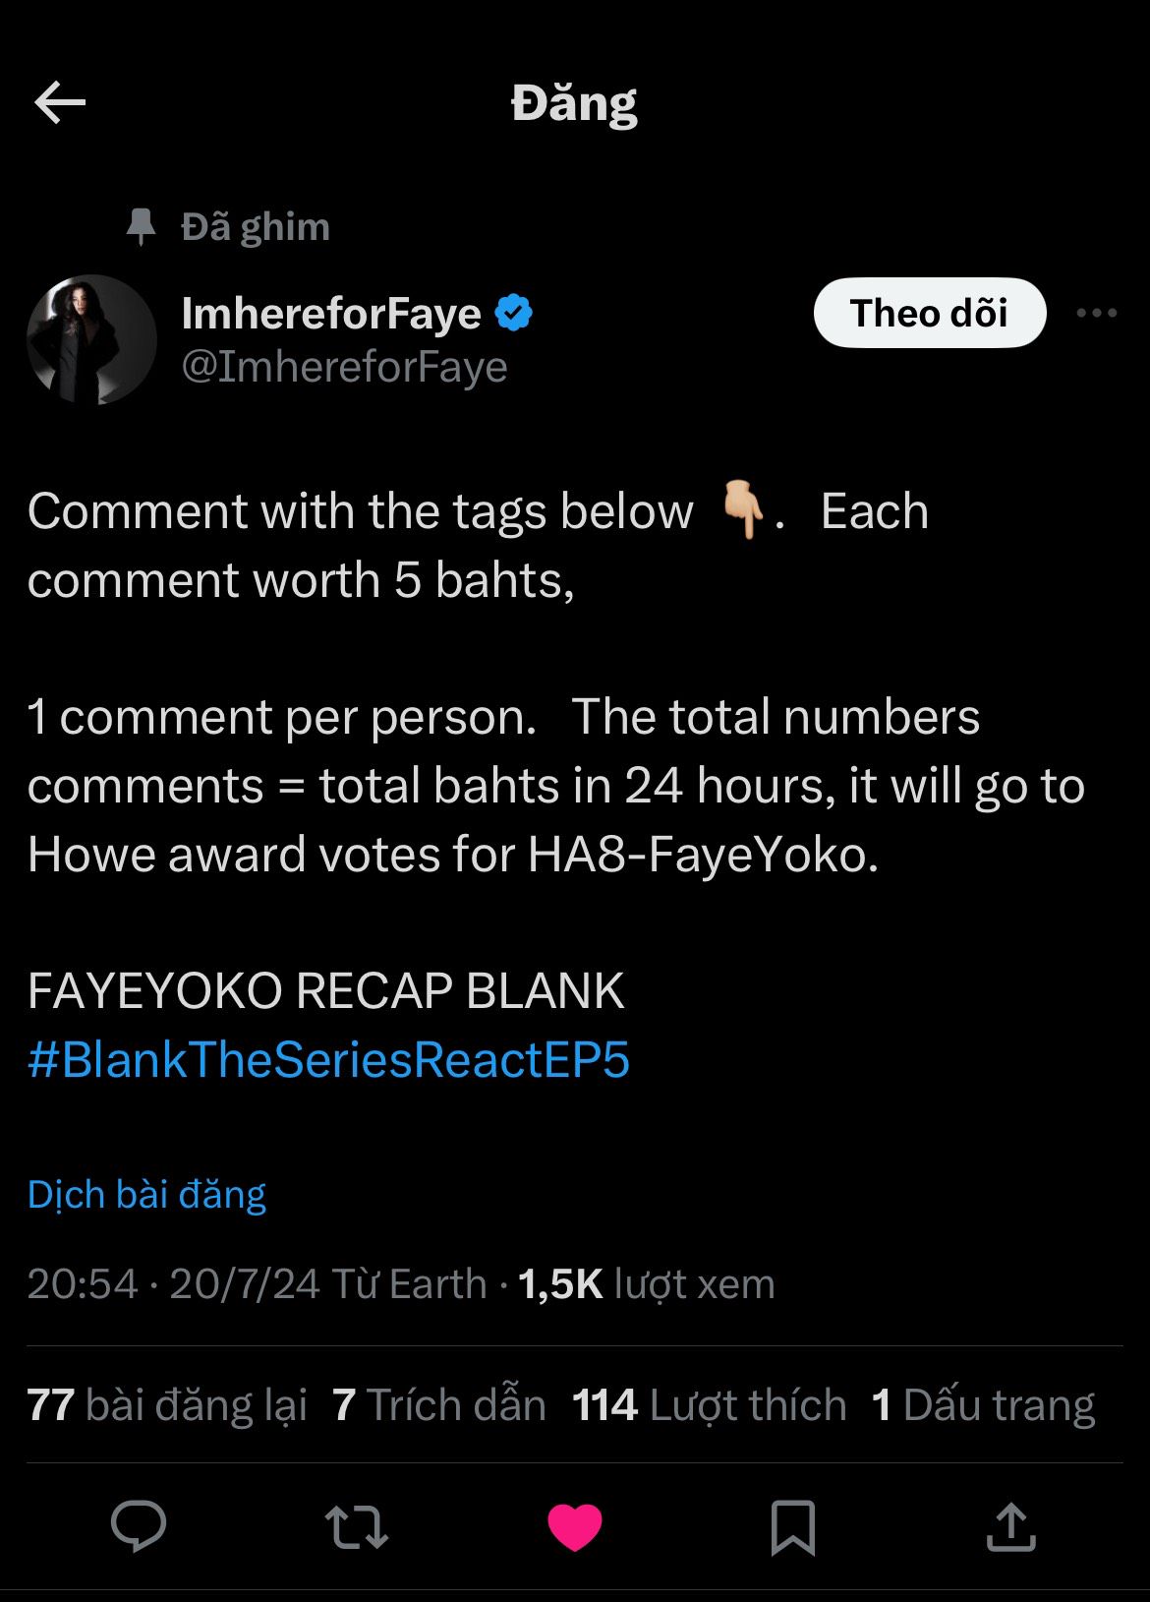Tap the back arrow icon
Viewport: 1150px width, 1602px height.
click(x=60, y=102)
